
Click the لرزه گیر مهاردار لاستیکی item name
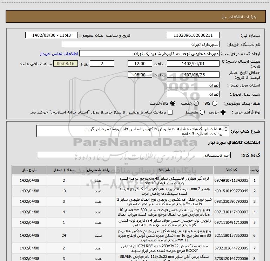(x=164, y=181)
